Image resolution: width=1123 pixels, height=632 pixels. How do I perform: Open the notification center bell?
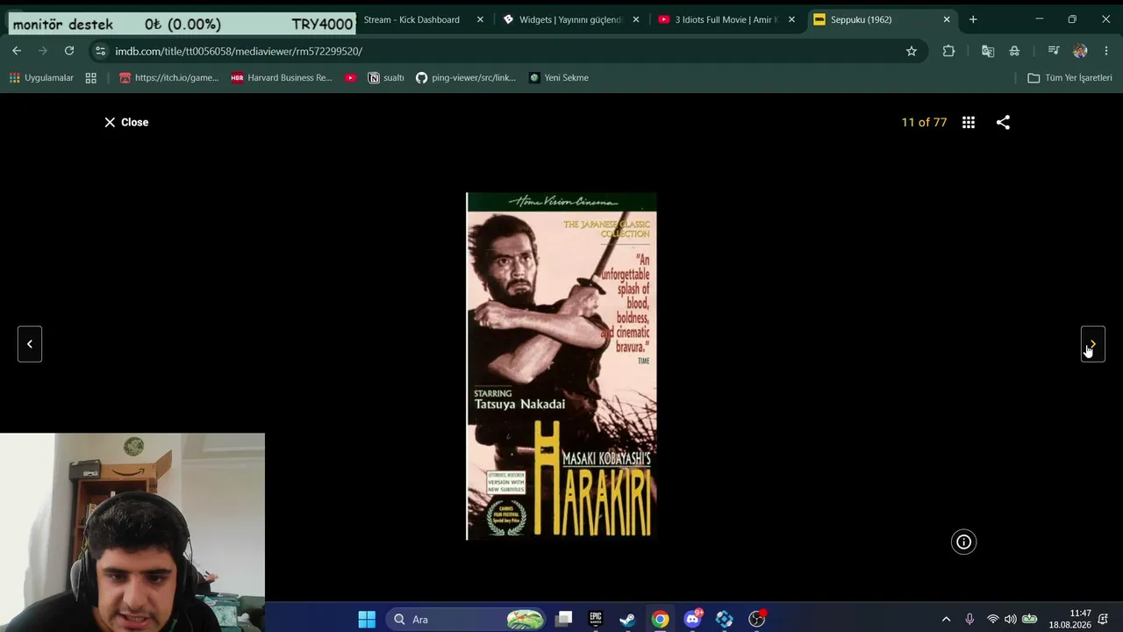[x=1103, y=620]
